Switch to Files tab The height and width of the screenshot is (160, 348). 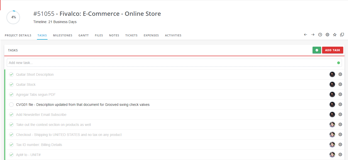[99, 35]
